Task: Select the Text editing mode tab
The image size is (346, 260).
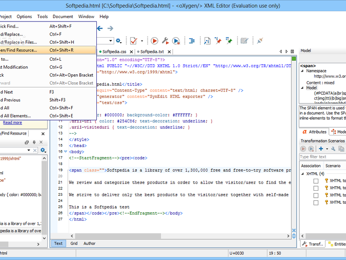Action: [x=58, y=243]
